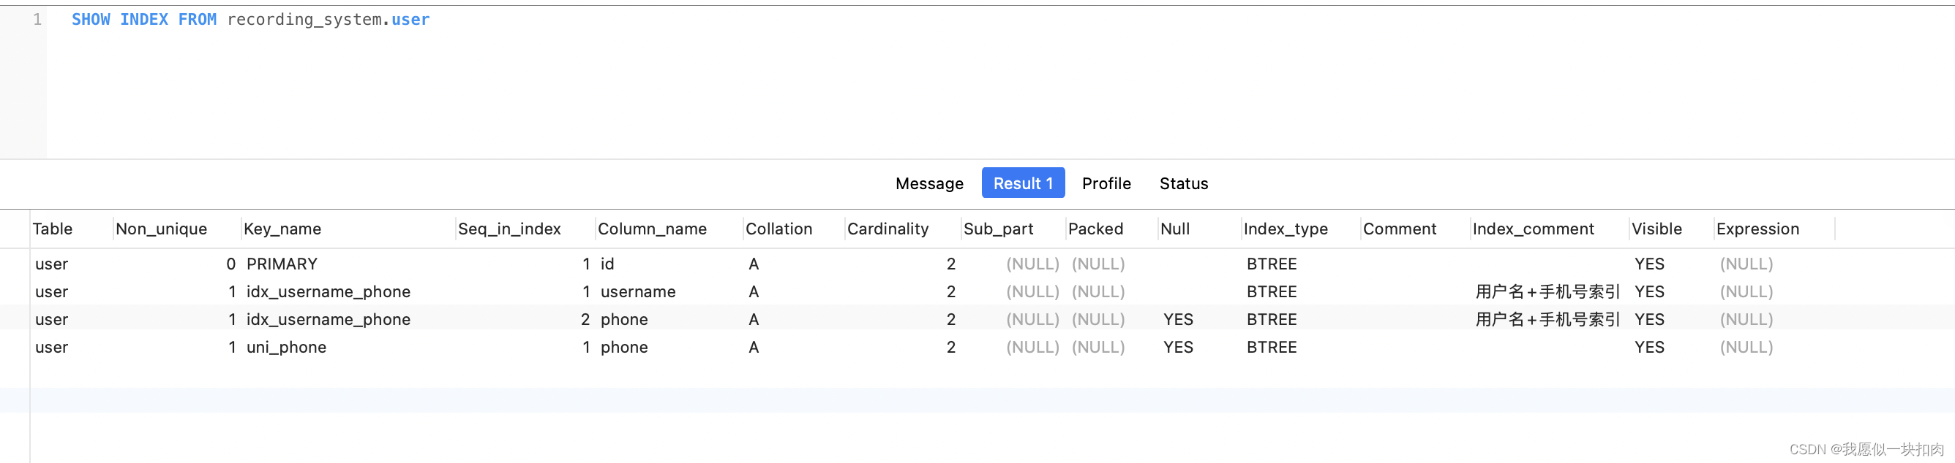Select the PRIMARY key name cell
Viewport: 1955px width, 463px height.
point(282,264)
